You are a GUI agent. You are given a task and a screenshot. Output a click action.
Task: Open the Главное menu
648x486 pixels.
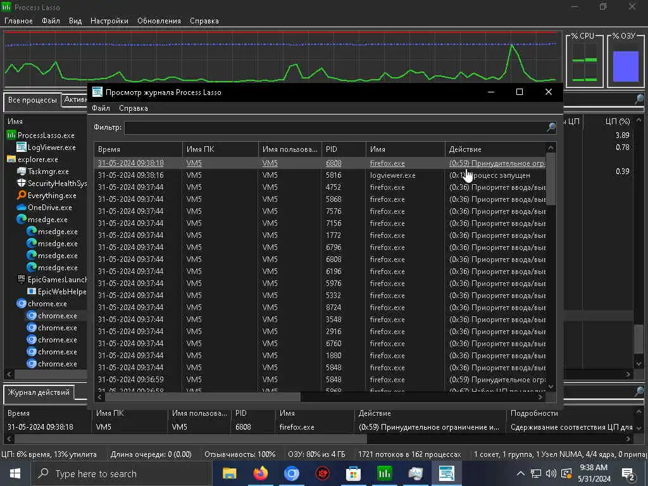(18, 21)
